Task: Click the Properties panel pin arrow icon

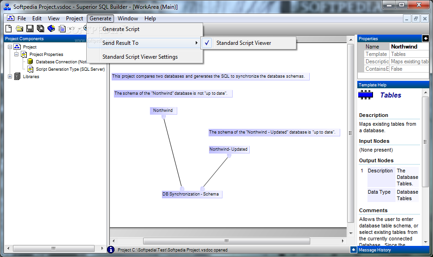Action: click(x=425, y=38)
